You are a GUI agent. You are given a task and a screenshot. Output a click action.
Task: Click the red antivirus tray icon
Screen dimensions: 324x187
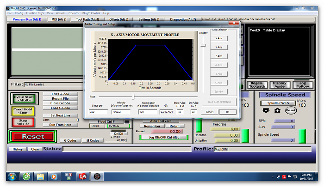pos(284,177)
